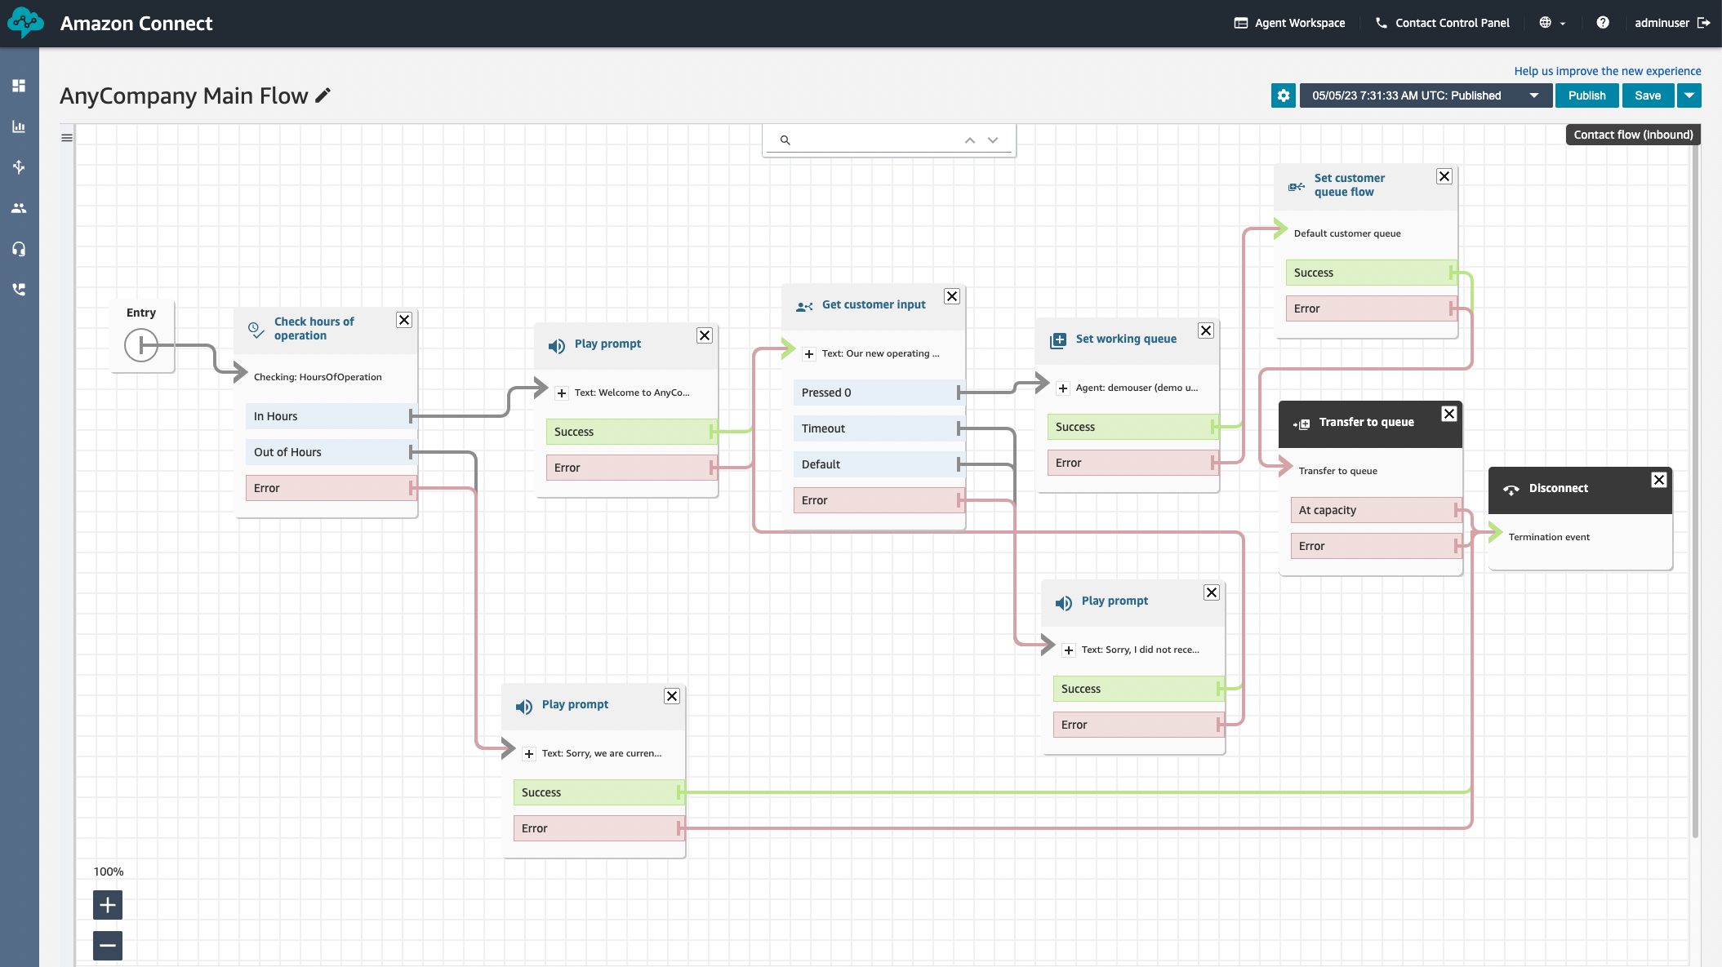Select the Set working queue Success branch
The height and width of the screenshot is (967, 1722).
click(x=1132, y=427)
